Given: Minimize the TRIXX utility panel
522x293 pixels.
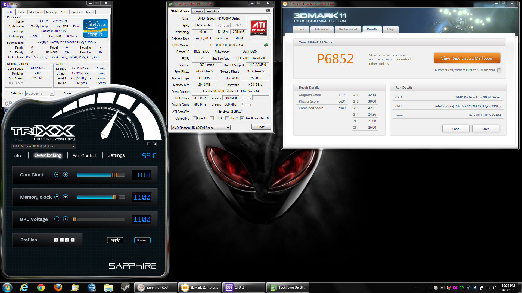Looking at the screenshot, I should point(149,144).
